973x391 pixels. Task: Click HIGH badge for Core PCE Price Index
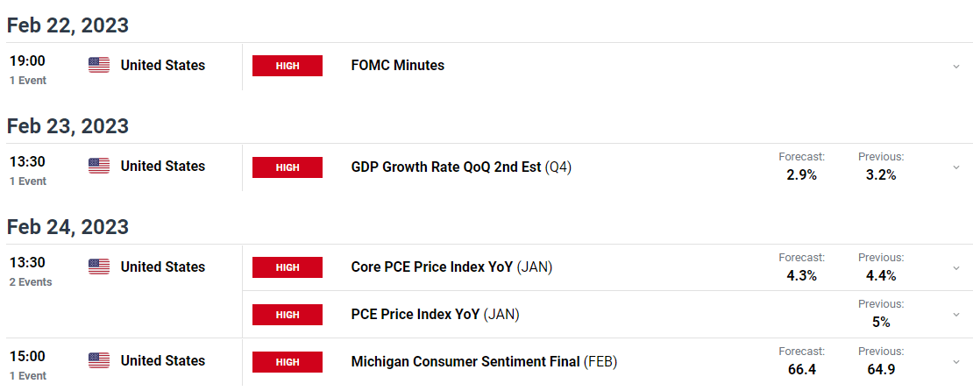288,267
